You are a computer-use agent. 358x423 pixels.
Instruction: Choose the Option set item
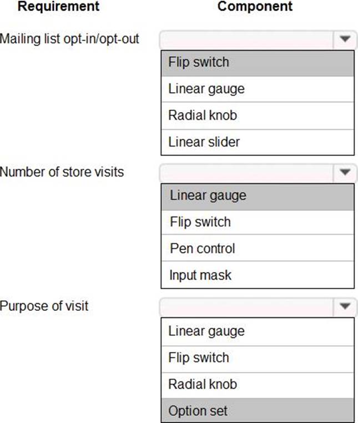(x=258, y=411)
